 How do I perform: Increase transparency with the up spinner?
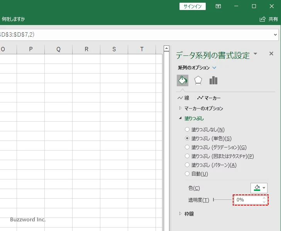point(264,198)
